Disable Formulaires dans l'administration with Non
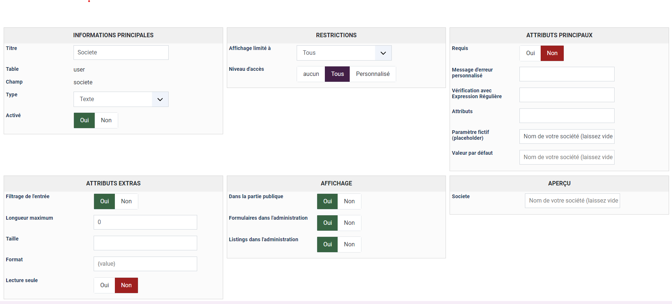 [349, 223]
